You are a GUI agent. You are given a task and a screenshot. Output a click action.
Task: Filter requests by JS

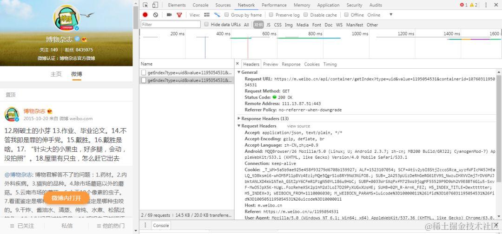click(268, 25)
